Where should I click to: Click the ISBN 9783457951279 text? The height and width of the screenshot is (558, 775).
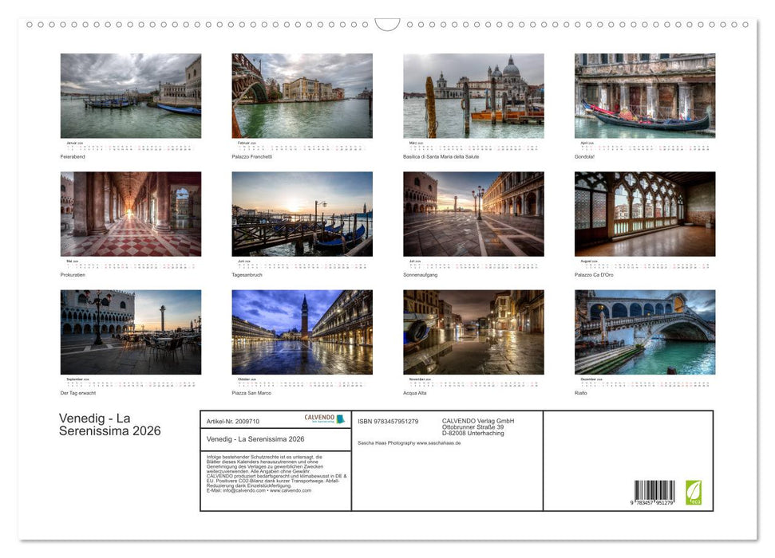click(392, 419)
